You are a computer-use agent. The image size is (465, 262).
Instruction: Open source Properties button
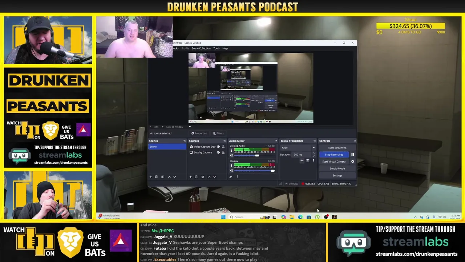pyautogui.click(x=199, y=133)
